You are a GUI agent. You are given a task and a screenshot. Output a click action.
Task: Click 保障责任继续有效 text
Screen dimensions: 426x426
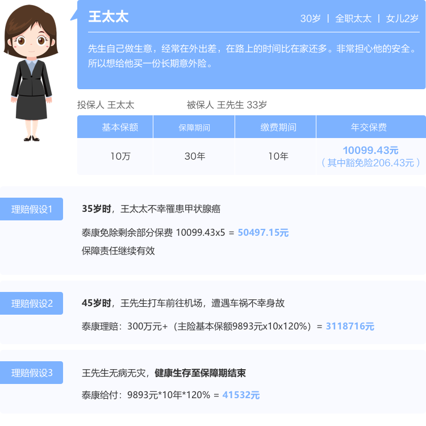(118, 250)
